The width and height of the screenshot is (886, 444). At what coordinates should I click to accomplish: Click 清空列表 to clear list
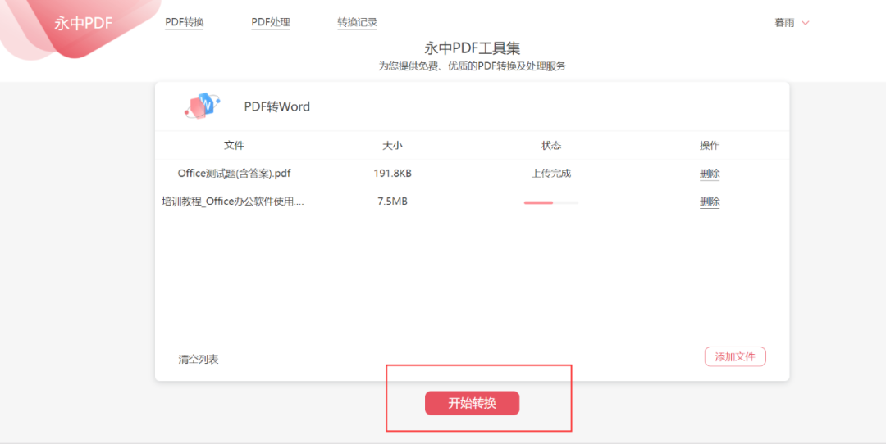tap(199, 360)
